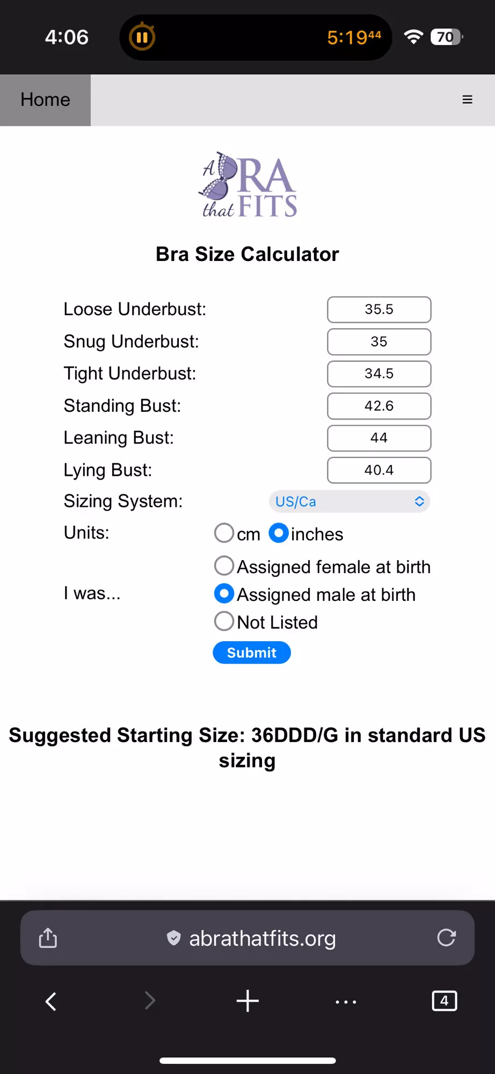495x1074 pixels.
Task: Open the hamburger menu icon
Action: click(x=467, y=100)
